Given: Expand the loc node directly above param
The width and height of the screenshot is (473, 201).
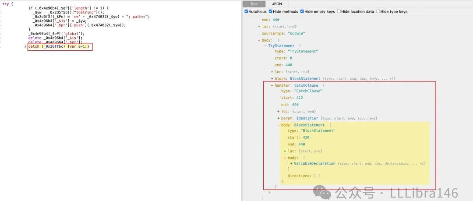Looking at the screenshot, I should pos(279,111).
